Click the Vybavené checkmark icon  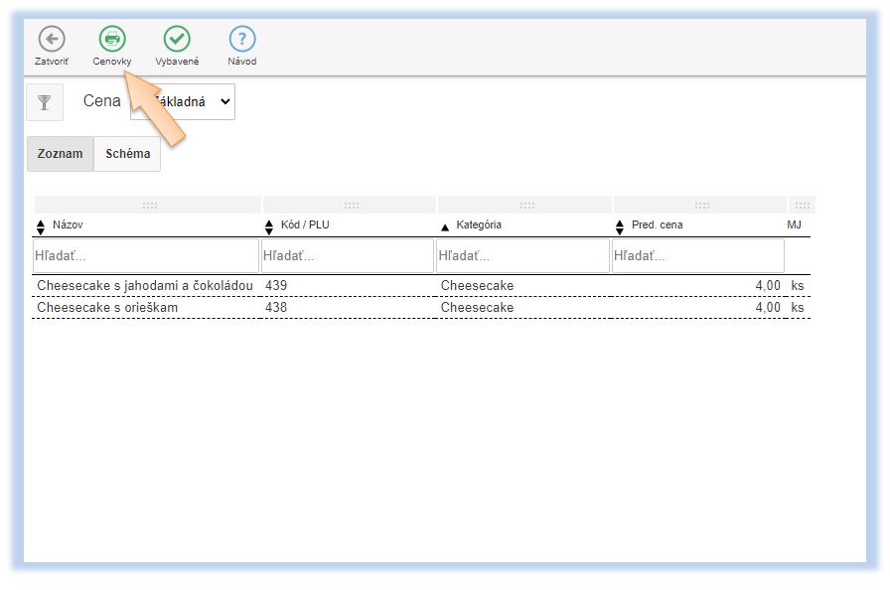click(177, 40)
